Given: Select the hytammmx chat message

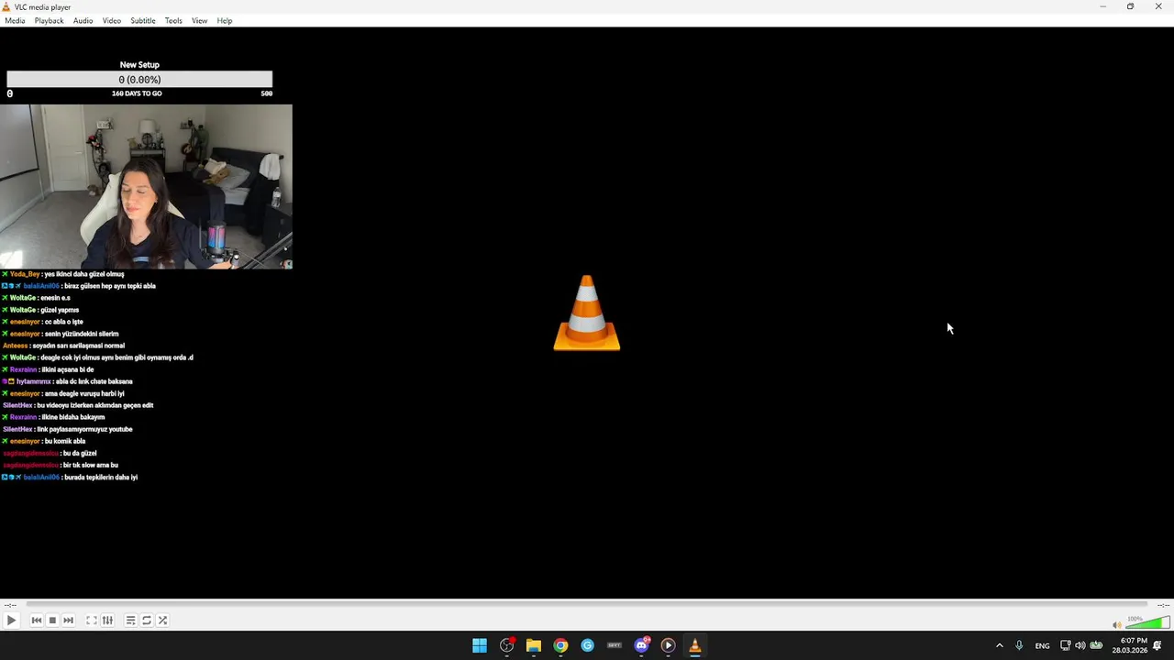Looking at the screenshot, I should coord(68,381).
